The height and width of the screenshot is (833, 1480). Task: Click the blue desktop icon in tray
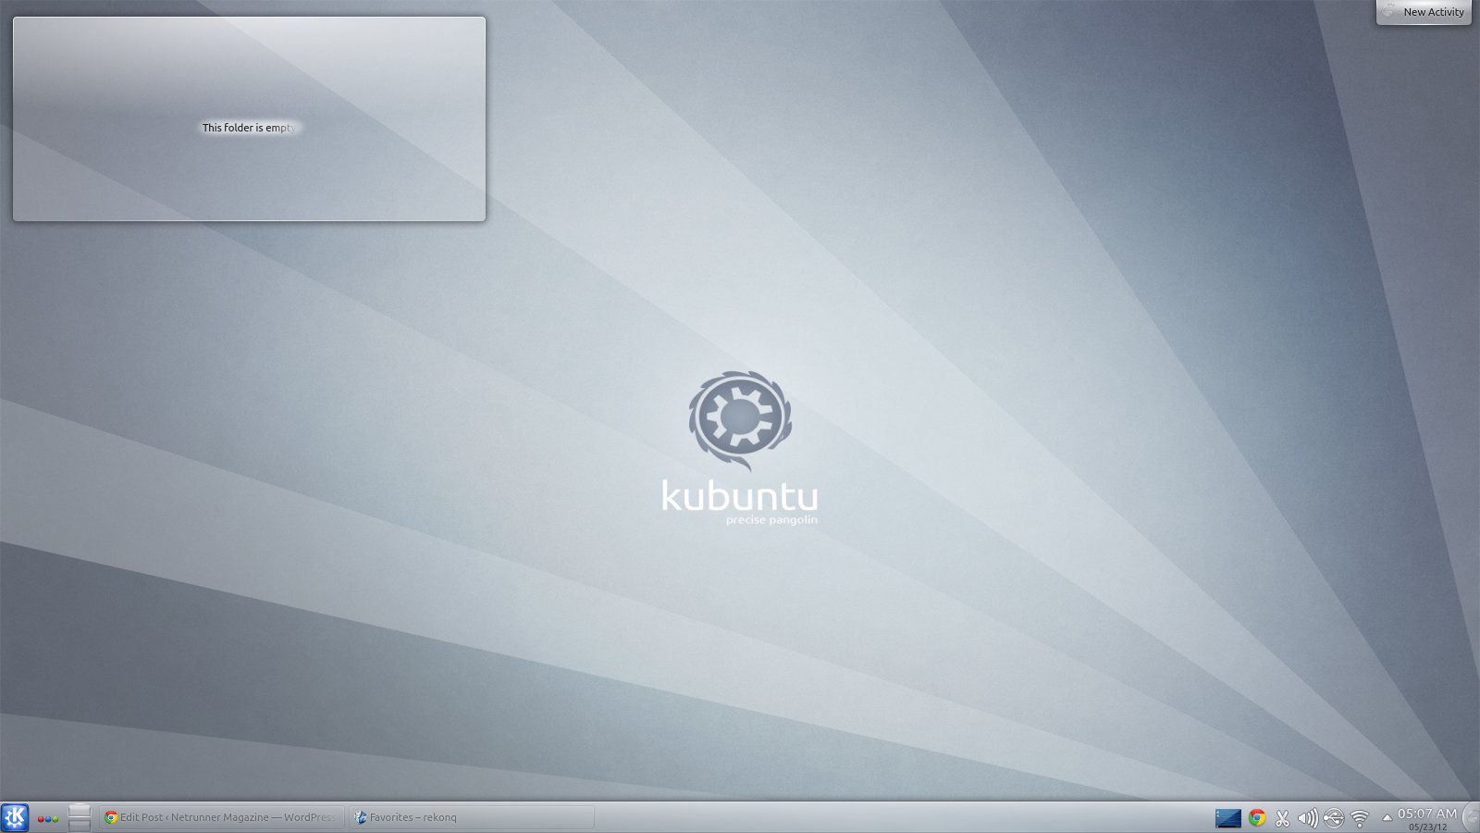[x=1227, y=818]
